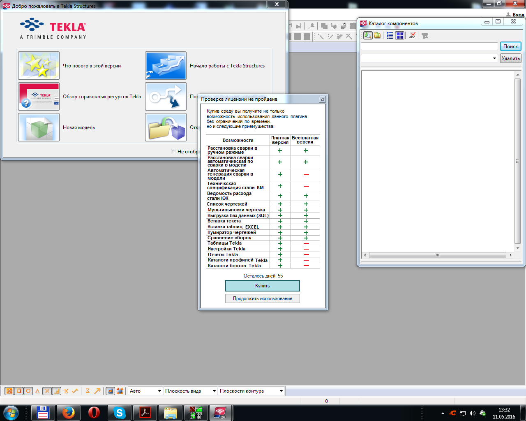Open the 'Плоскости контура' dropdown
This screenshot has height=421, width=526.
281,391
